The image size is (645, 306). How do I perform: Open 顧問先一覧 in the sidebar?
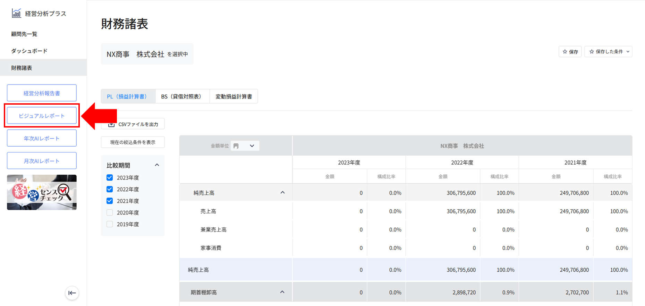click(x=24, y=34)
